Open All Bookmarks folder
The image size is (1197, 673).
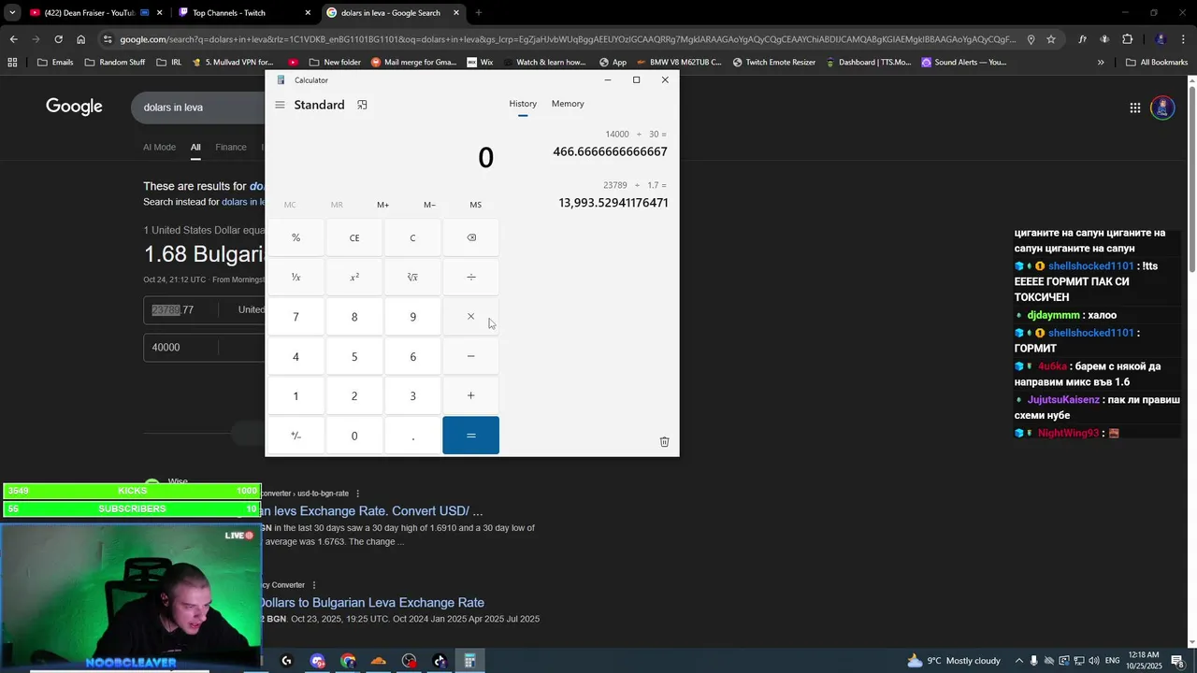point(1157,63)
